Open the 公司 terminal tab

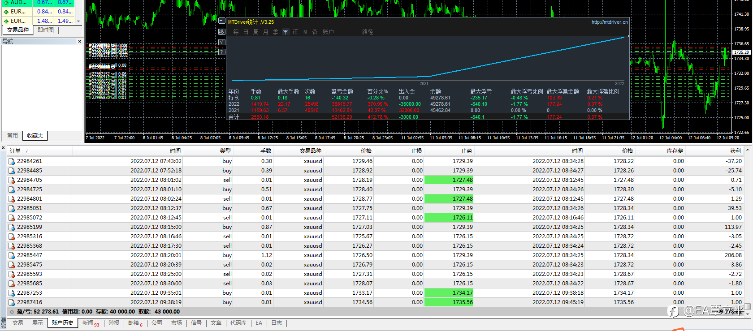click(157, 323)
